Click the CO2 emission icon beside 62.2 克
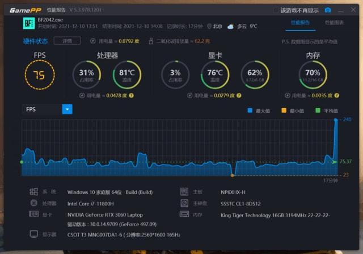363x254 pixels. [x=151, y=41]
